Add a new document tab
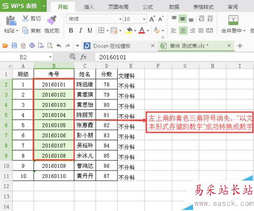This screenshot has height=211, width=254. (x=240, y=46)
